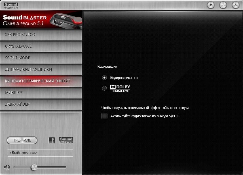Click the 'Активируйте аудио также из выхода S/PDIF' label
Image resolution: width=243 pixels, height=175 pixels.
[145, 116]
